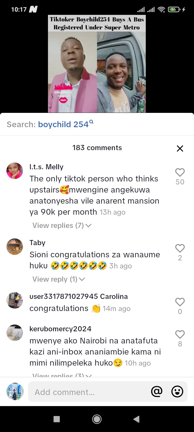Close the comments panel
Viewport: 194px width, 432px height.
[180, 148]
